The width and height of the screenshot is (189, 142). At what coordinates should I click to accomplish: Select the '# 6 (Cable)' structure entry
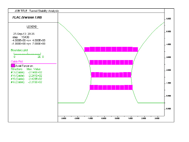pos(17,82)
